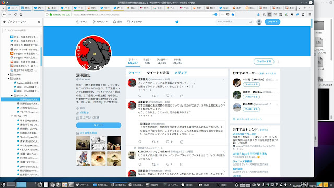Open page actions three-dot menu in address bar
The image size is (334, 188).
[x=223, y=14]
